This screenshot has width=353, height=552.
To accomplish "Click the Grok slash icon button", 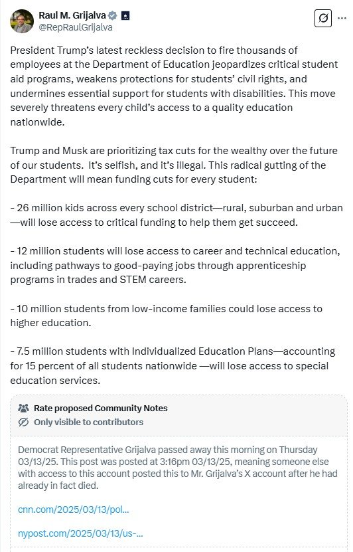I will tap(322, 18).
